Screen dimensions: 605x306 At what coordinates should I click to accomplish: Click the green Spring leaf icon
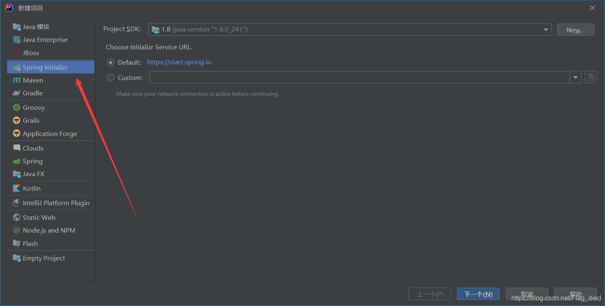click(x=17, y=161)
